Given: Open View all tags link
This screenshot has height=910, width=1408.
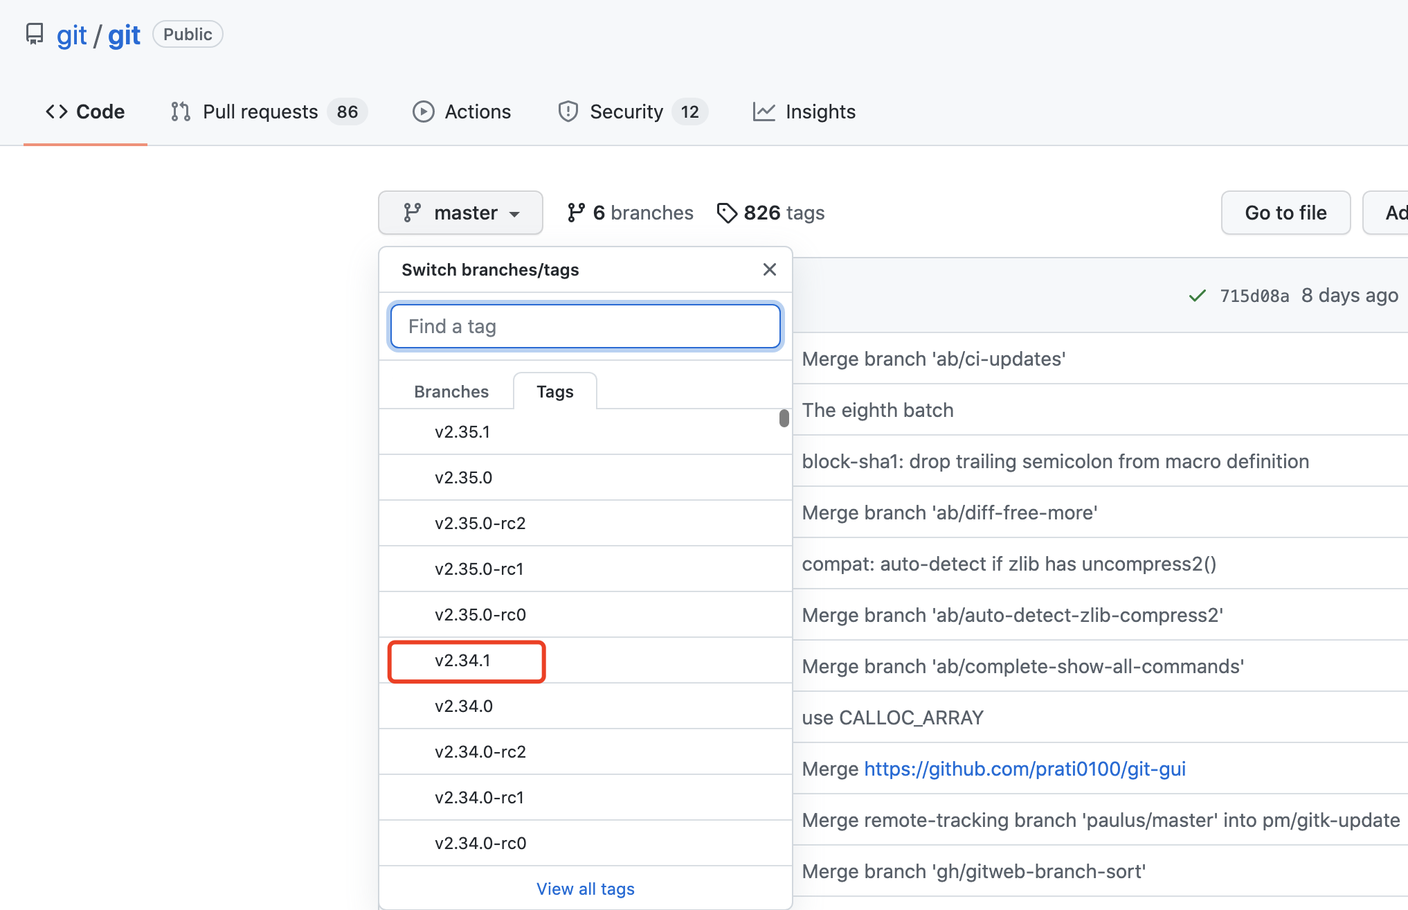Looking at the screenshot, I should pos(585,889).
